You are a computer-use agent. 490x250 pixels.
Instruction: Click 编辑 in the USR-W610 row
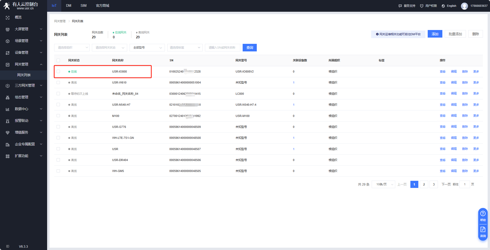pos(454,82)
